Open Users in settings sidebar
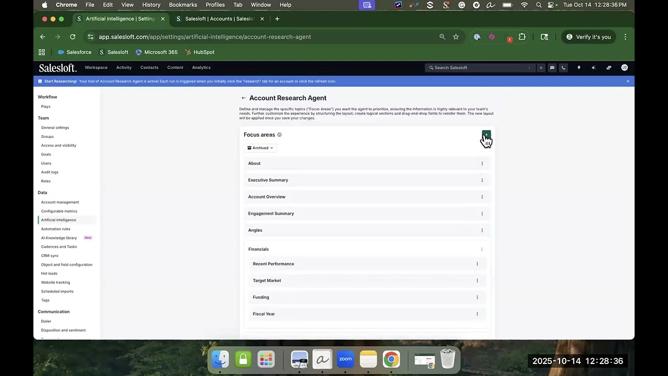Screen dimensions: 668x376 coord(46,163)
